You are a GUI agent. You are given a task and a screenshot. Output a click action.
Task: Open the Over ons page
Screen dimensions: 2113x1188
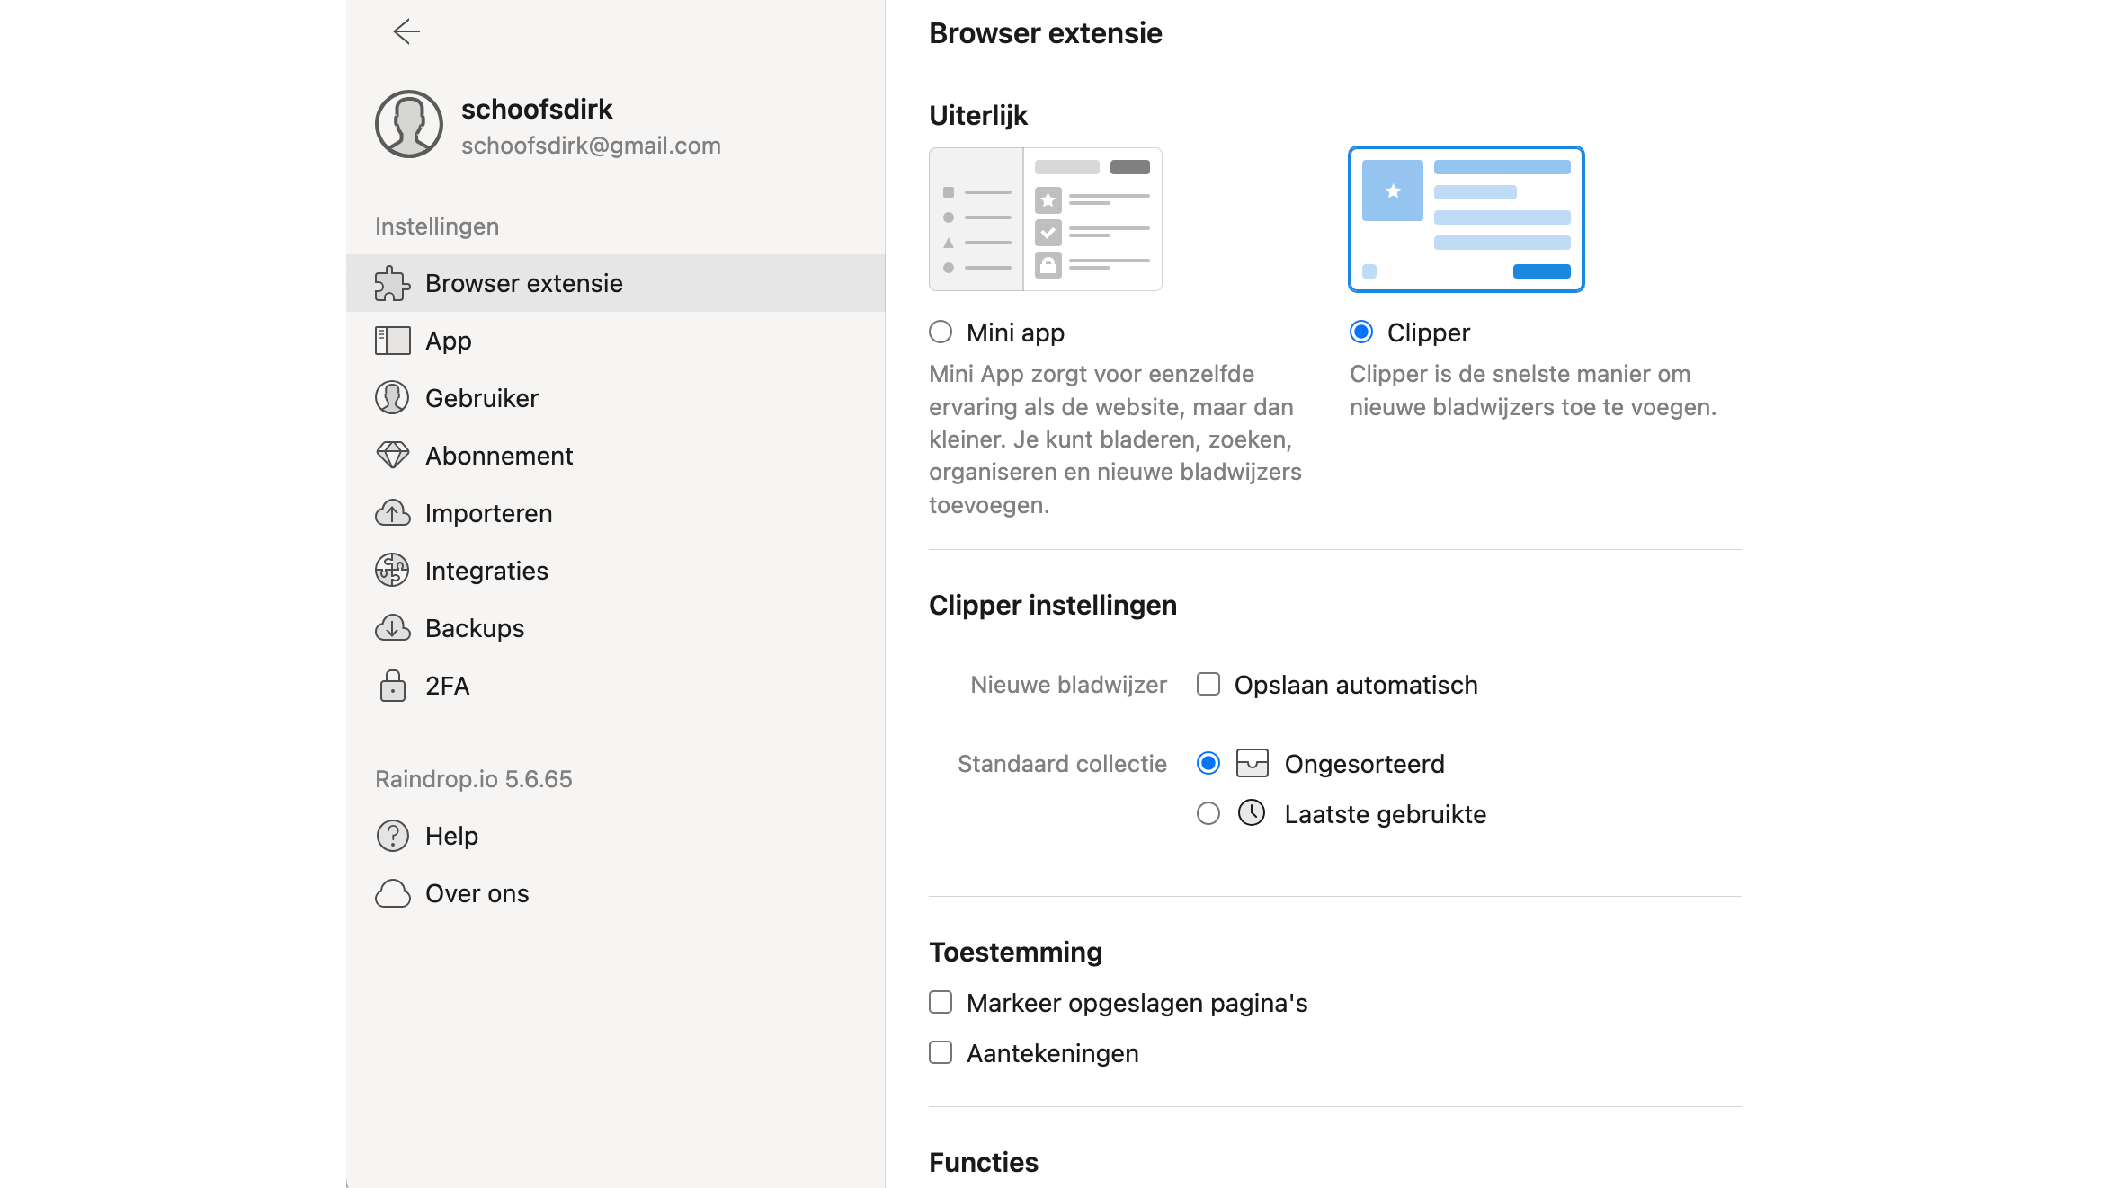click(477, 893)
